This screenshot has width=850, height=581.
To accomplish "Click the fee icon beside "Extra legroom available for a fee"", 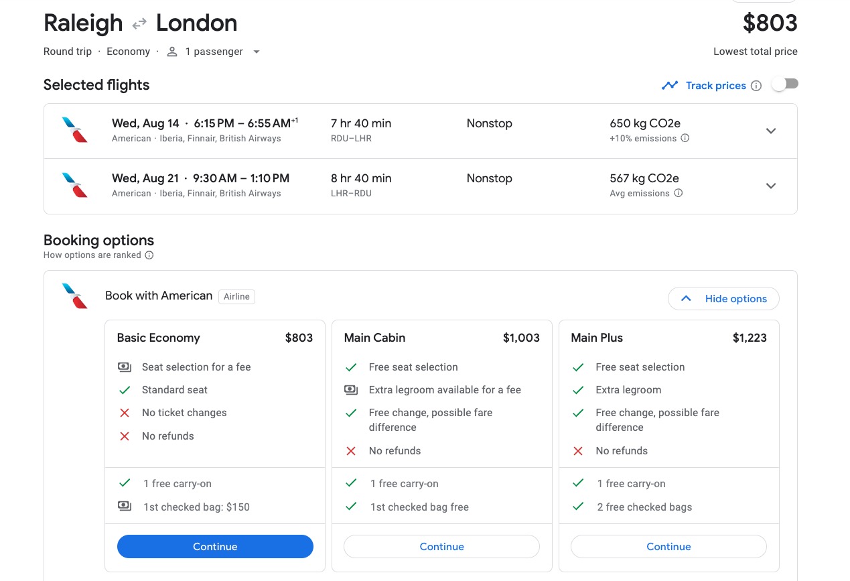I will 351,389.
